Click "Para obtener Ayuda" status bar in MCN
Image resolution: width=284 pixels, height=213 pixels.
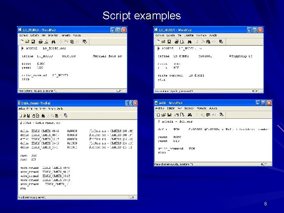174,164
